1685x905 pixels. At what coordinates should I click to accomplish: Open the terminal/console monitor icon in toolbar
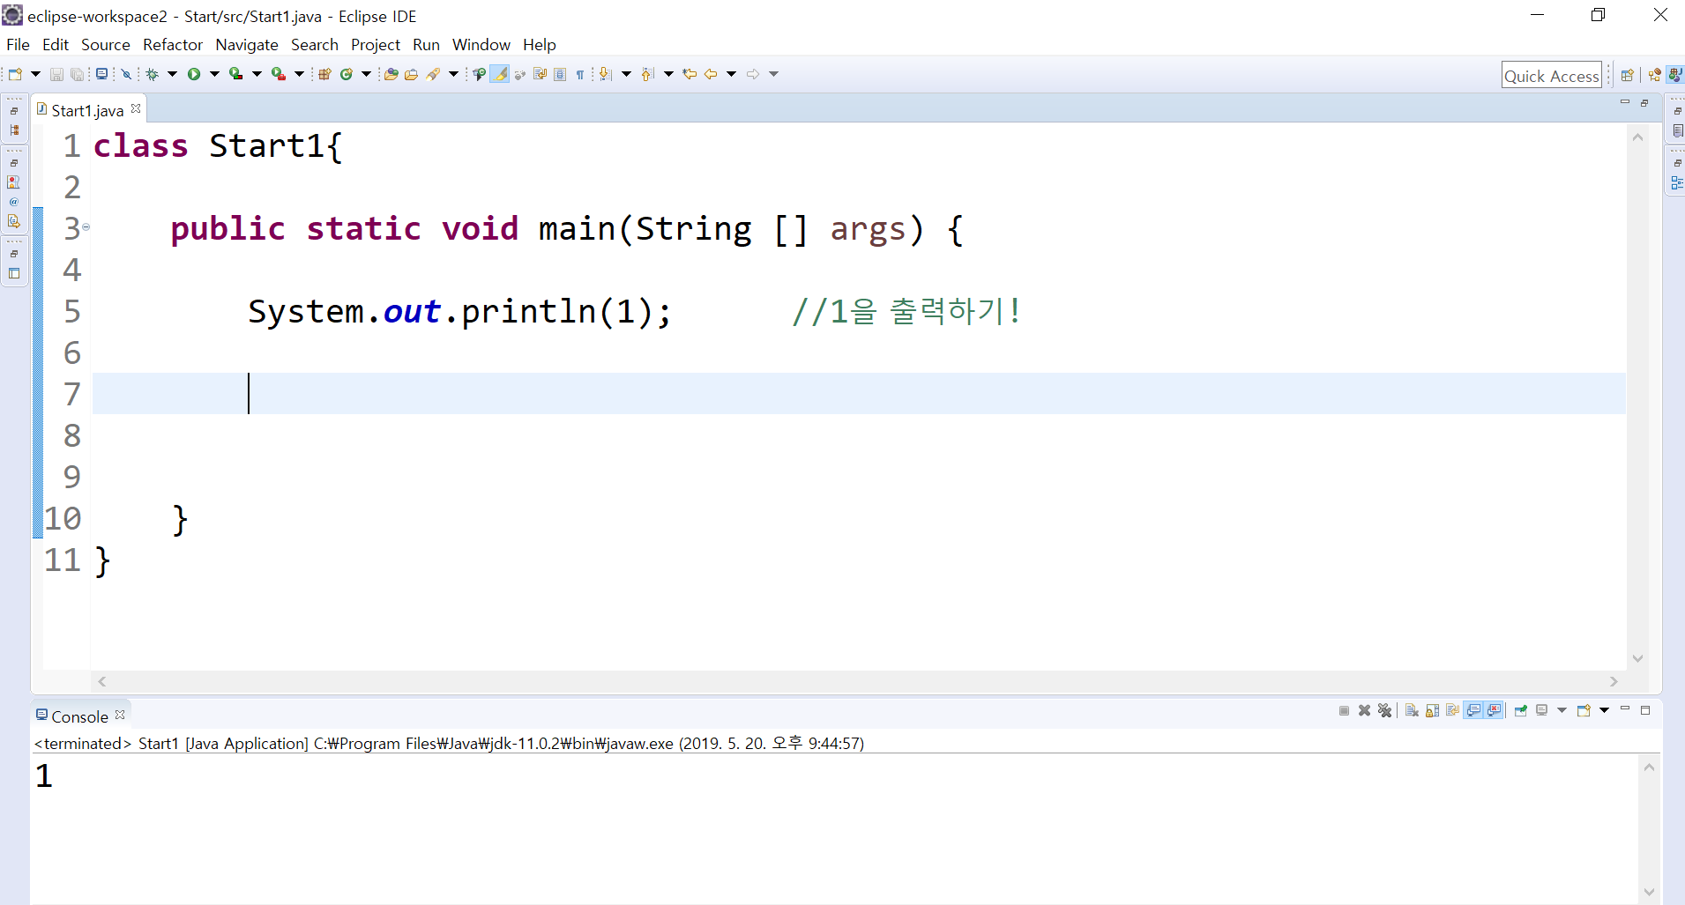102,74
